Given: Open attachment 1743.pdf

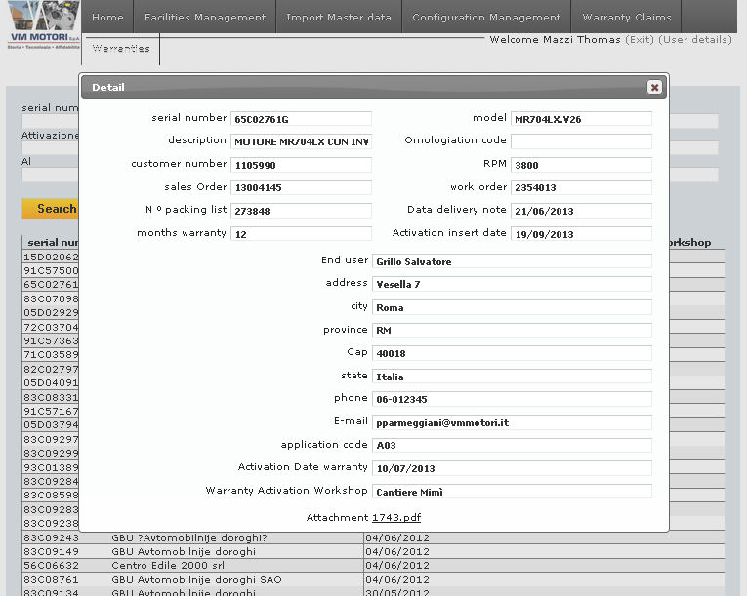Looking at the screenshot, I should pyautogui.click(x=396, y=517).
